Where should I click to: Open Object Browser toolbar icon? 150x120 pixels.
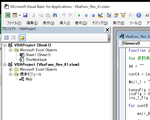[x=123, y=15]
